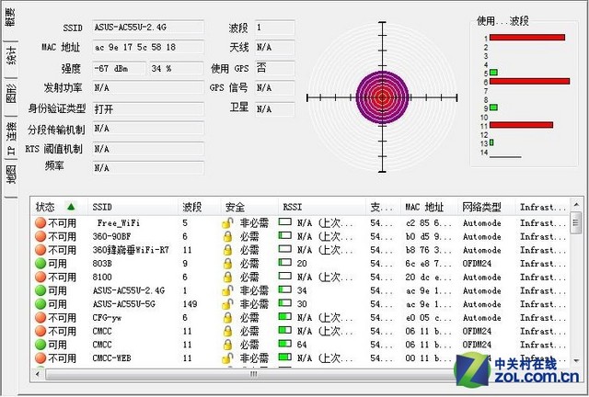
Task: Sort by the 网络类型 column header
Action: [x=486, y=207]
